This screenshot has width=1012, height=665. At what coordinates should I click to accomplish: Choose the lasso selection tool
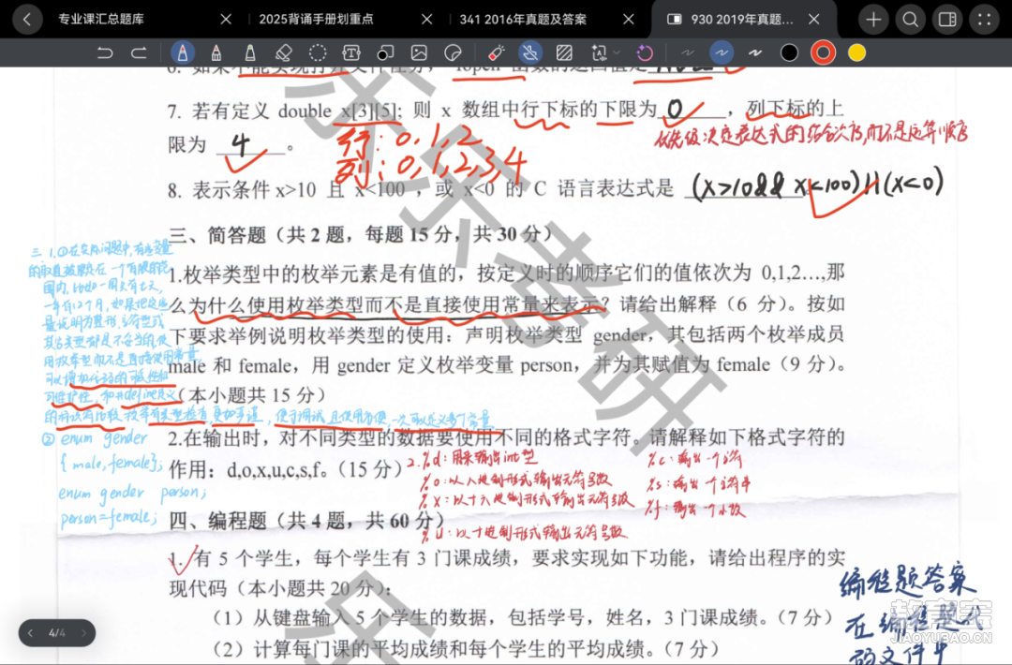(318, 53)
